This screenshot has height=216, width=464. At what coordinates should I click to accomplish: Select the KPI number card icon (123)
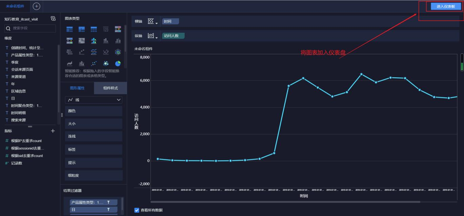click(x=106, y=30)
